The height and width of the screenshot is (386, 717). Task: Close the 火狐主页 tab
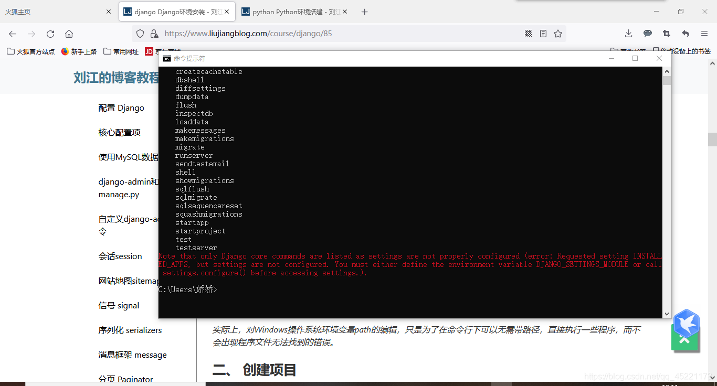click(x=109, y=12)
